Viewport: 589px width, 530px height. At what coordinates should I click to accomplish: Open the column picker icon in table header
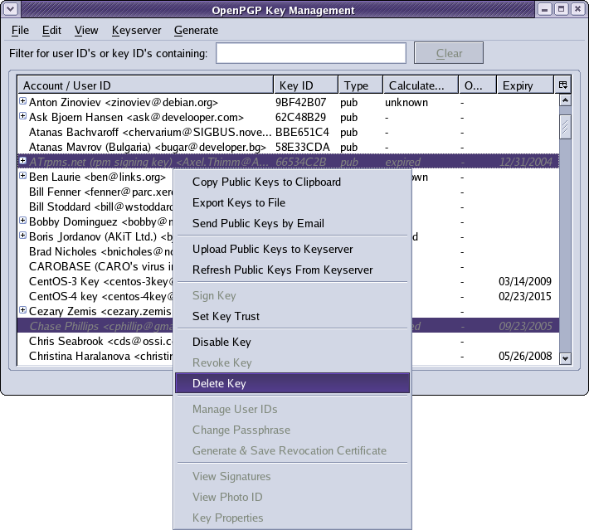562,85
